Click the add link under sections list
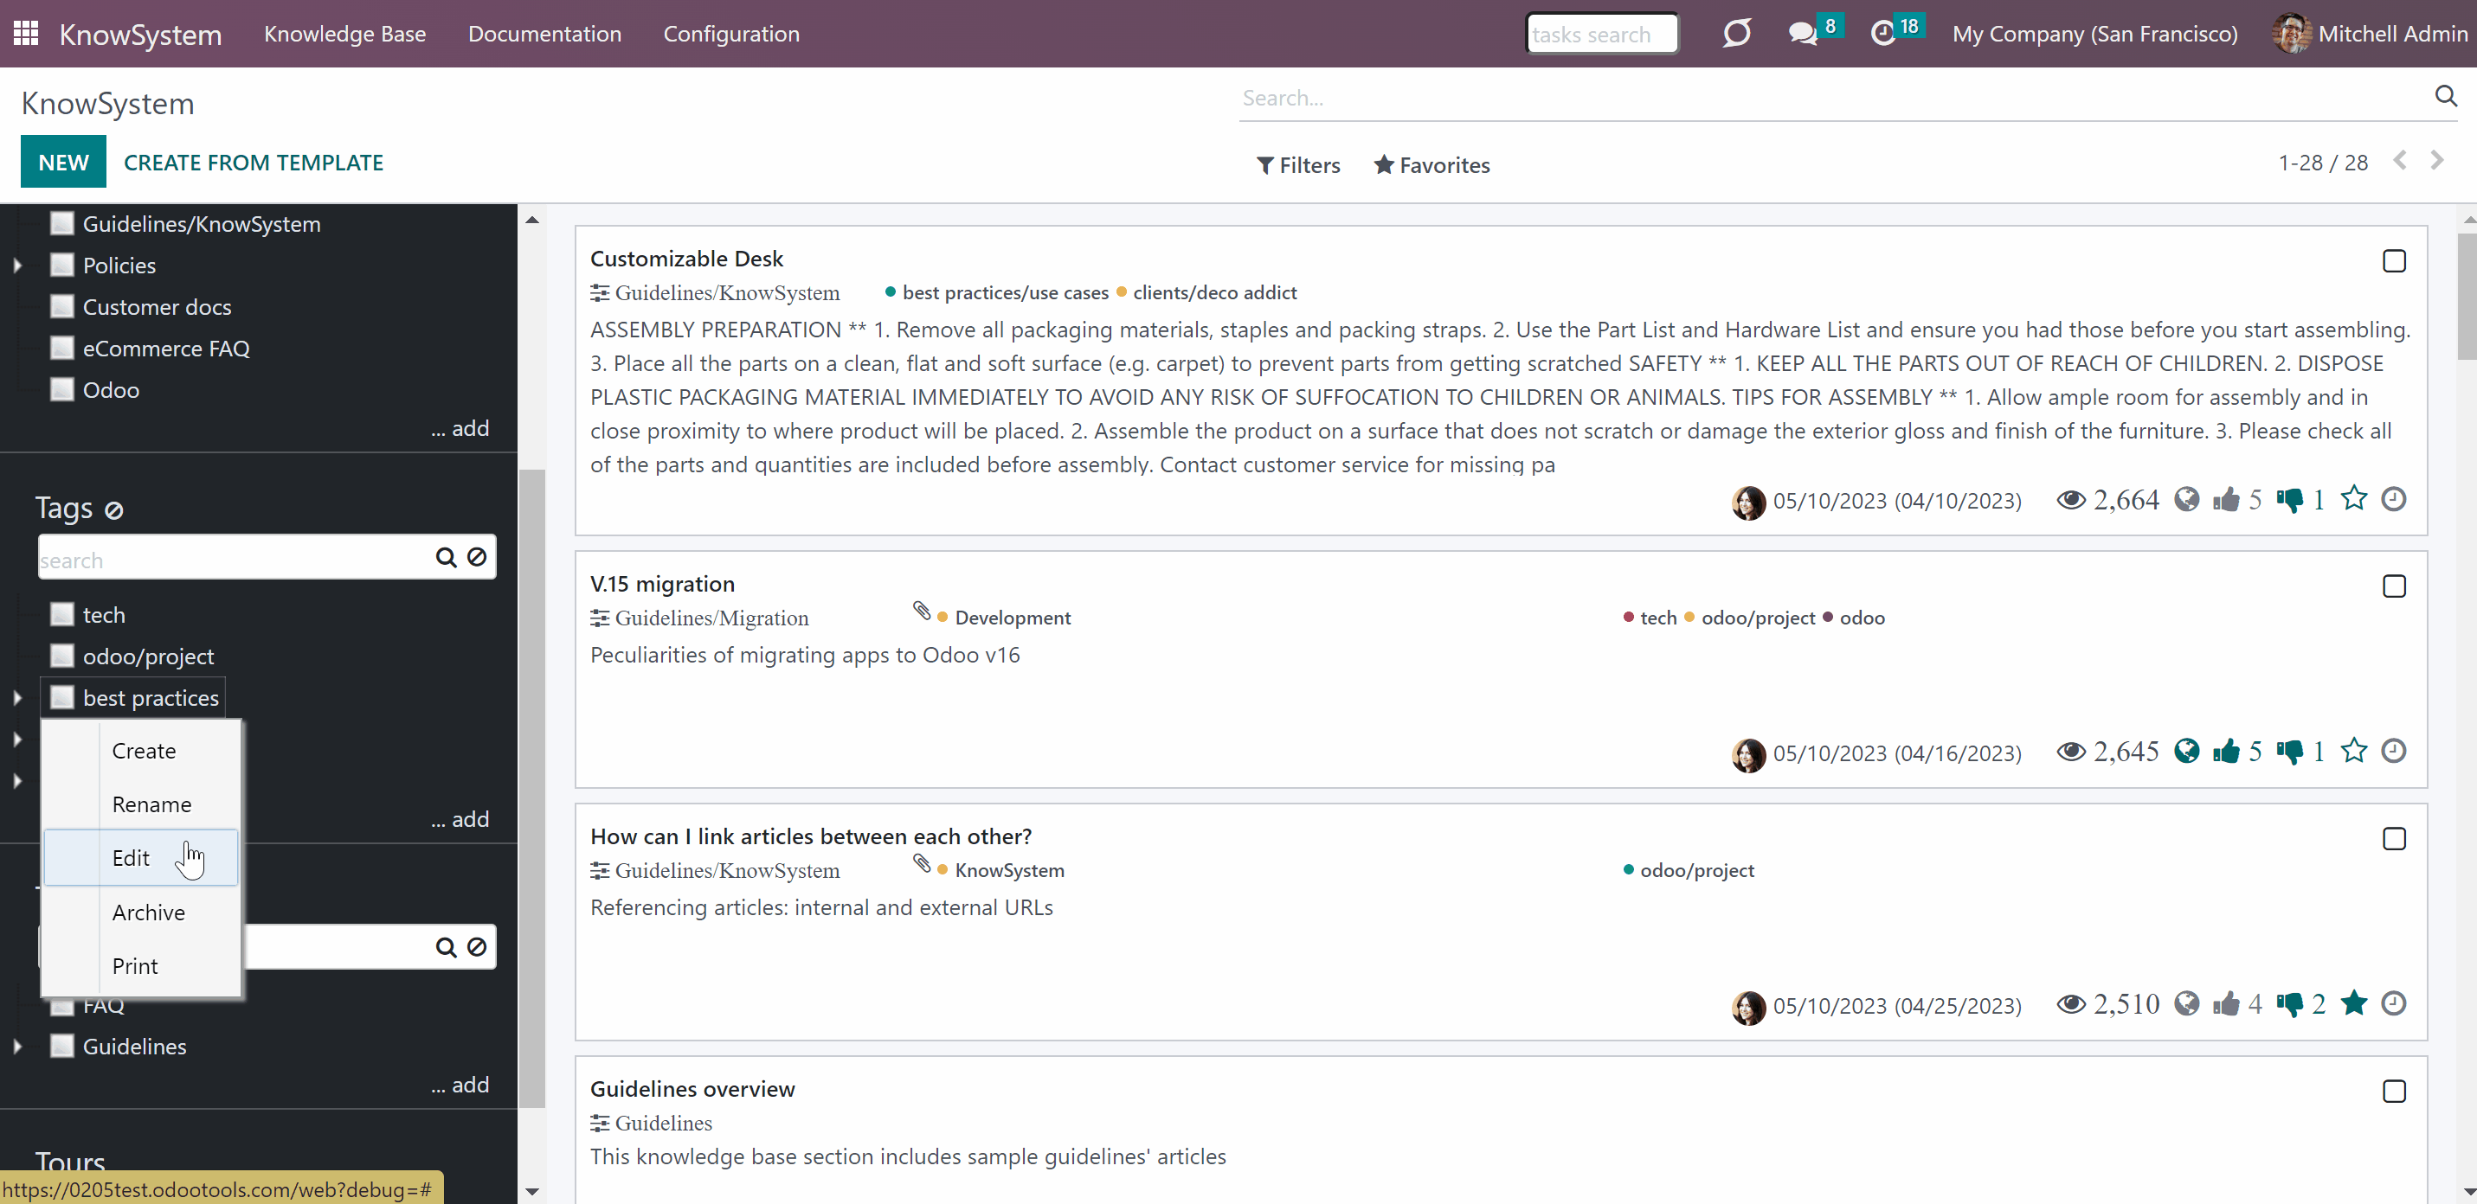 (x=460, y=428)
